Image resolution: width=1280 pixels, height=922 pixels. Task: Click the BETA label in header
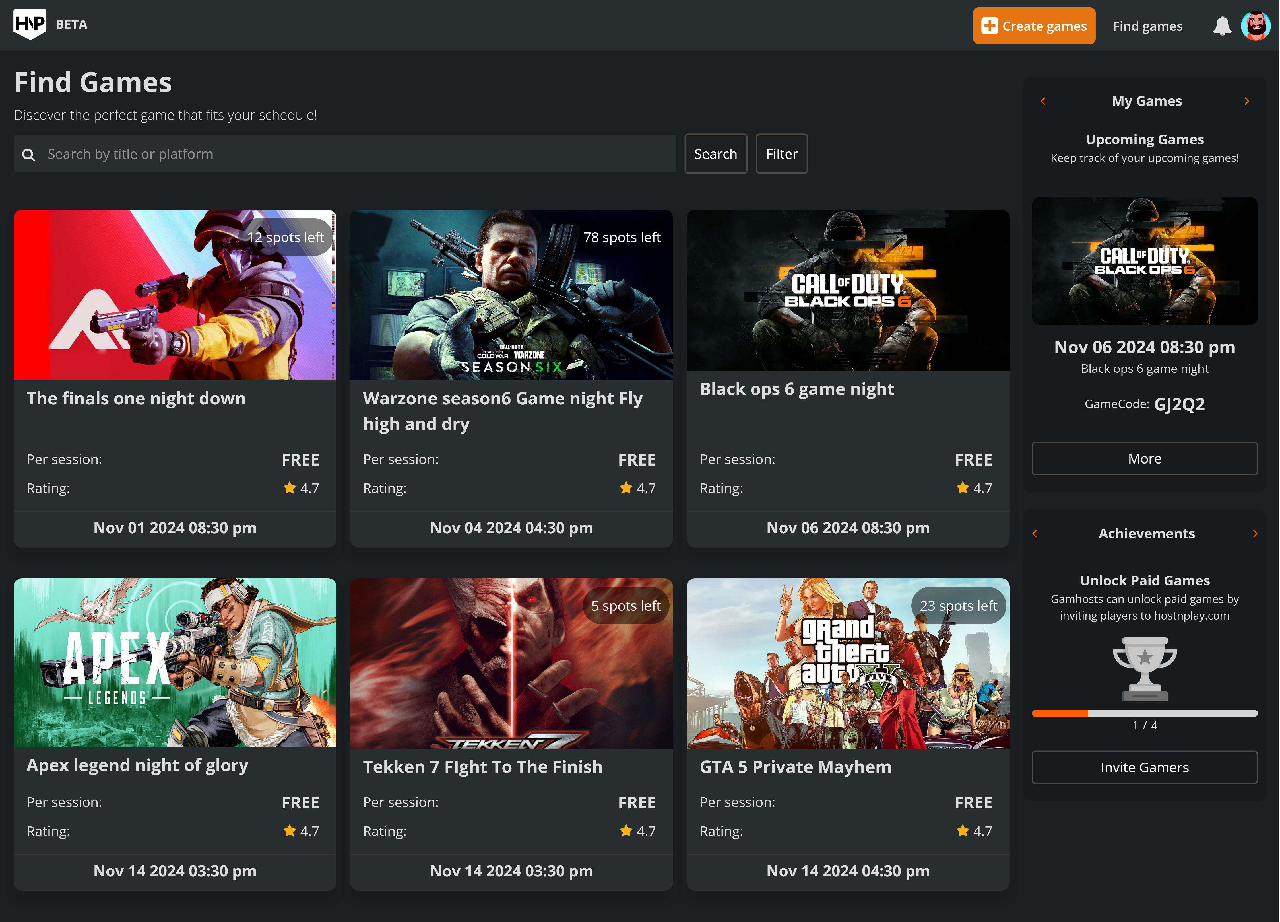click(72, 25)
